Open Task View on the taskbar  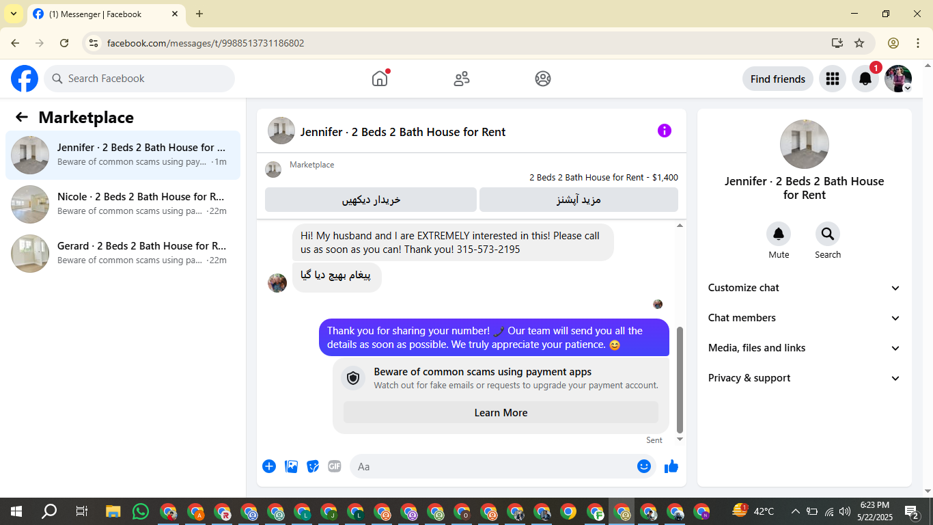pos(82,511)
